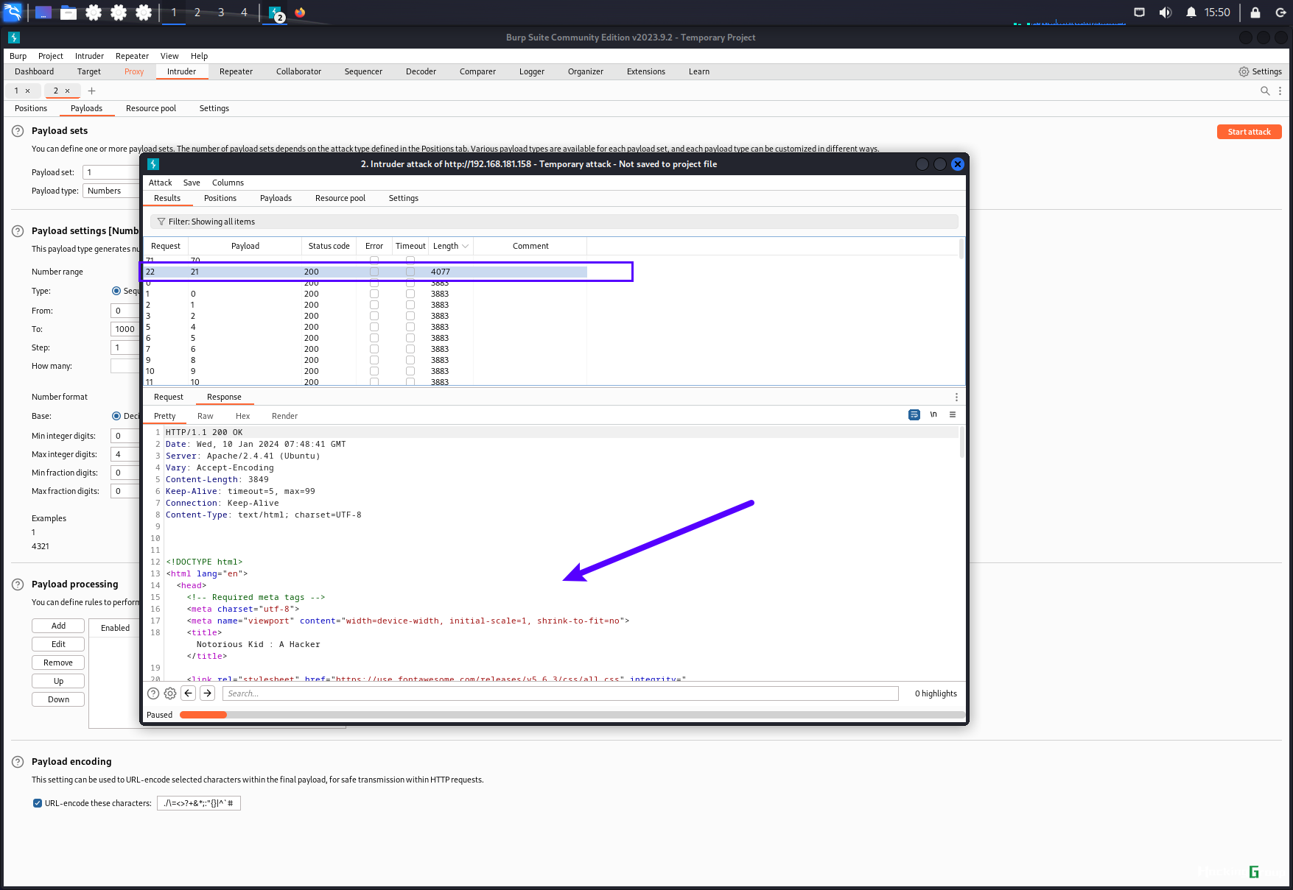Open help for Payload encoding section
The width and height of the screenshot is (1293, 890).
tap(18, 762)
